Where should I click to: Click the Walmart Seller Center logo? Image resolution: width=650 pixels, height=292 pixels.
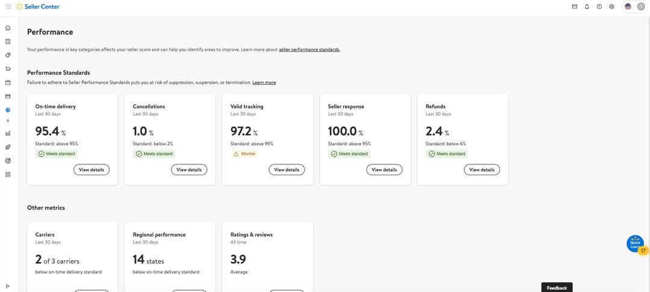click(38, 7)
